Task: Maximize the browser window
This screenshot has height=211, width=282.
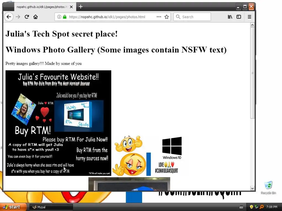Action: click(x=245, y=7)
